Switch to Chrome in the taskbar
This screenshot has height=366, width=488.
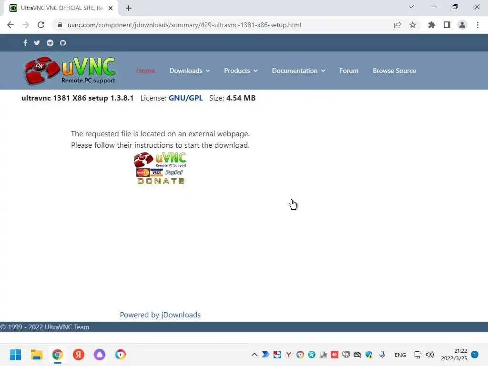pyautogui.click(x=58, y=355)
